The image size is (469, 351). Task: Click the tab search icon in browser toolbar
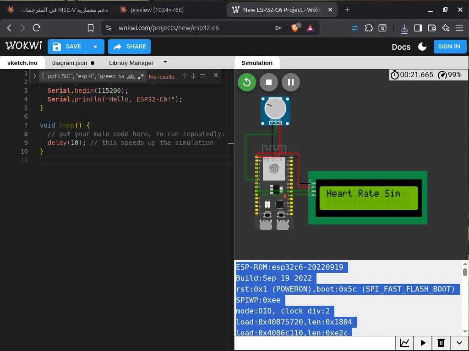point(382,28)
